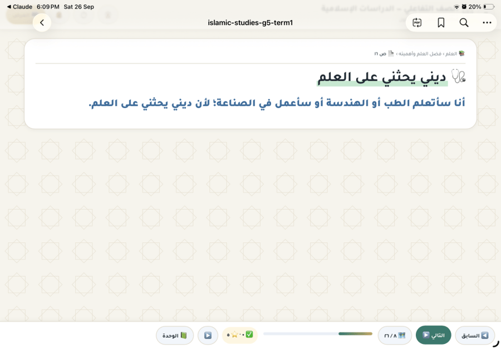Tap the stars score badge
This screenshot has width=501, height=349.
coord(240,335)
